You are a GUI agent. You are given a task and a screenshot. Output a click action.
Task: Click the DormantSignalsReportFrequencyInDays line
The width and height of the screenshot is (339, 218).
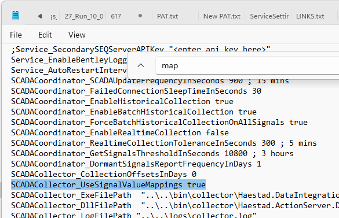136,164
